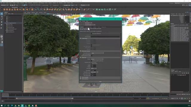Go to the end of the playback range
191x107 pixels.
coord(189,94)
